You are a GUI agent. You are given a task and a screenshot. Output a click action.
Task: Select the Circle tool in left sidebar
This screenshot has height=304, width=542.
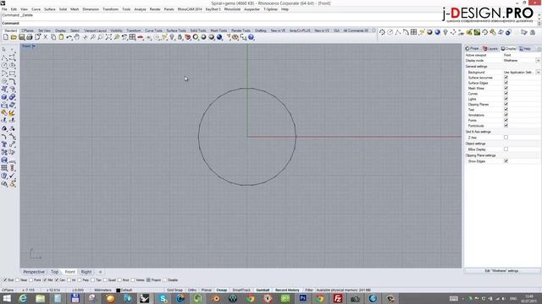coord(4,65)
